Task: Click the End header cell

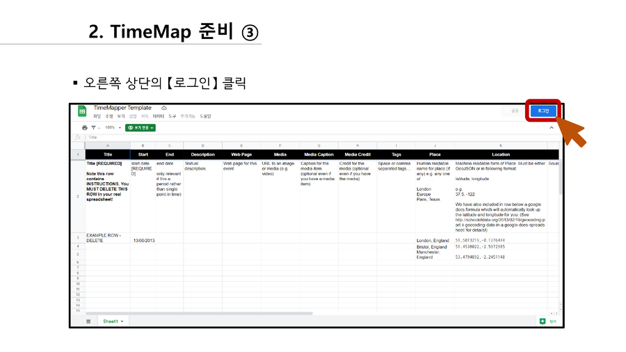Action: pos(170,154)
